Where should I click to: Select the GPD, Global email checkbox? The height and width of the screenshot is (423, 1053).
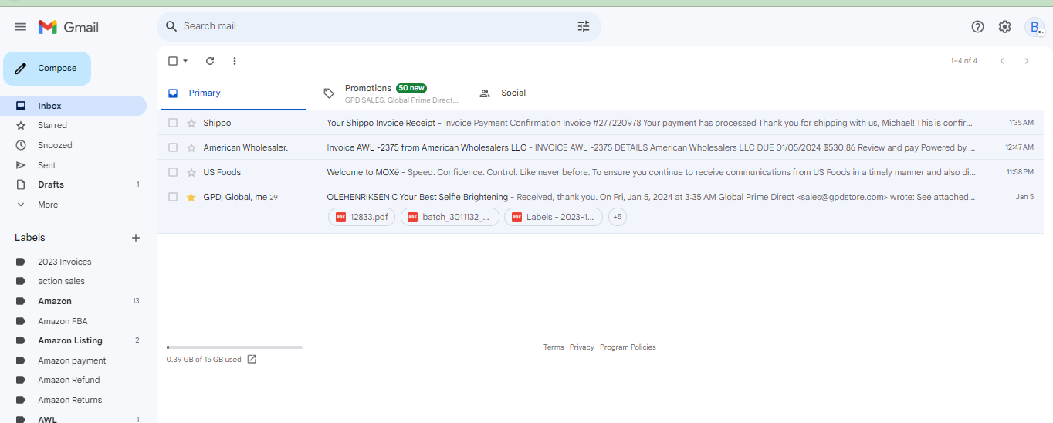[x=173, y=197]
